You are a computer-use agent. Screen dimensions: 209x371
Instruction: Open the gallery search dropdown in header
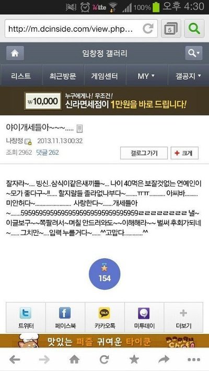coord(194,53)
